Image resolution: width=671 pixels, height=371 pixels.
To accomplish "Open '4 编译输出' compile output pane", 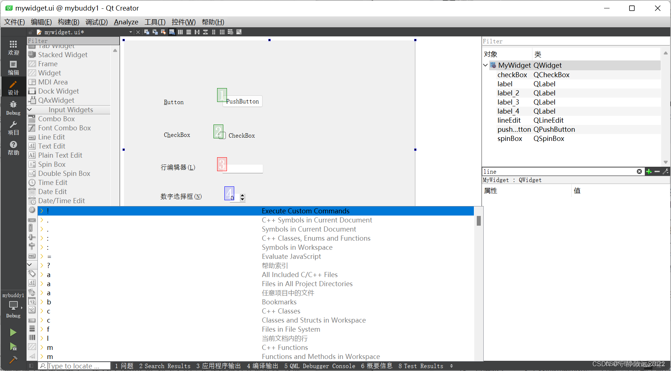I will 263,366.
